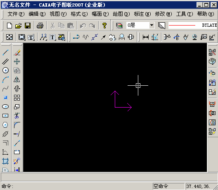The image size is (218, 190).
Task: Pick the Eraser delete tool
Action: pyautogui.click(x=17, y=52)
